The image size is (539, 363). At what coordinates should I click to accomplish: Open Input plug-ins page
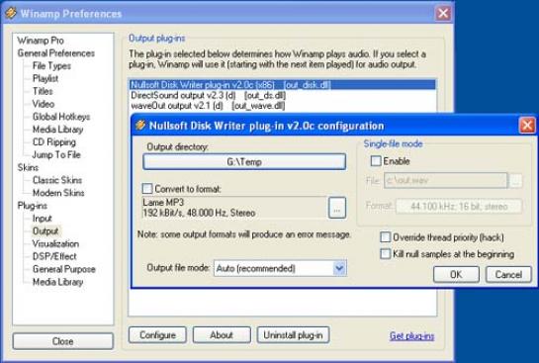[x=42, y=219]
